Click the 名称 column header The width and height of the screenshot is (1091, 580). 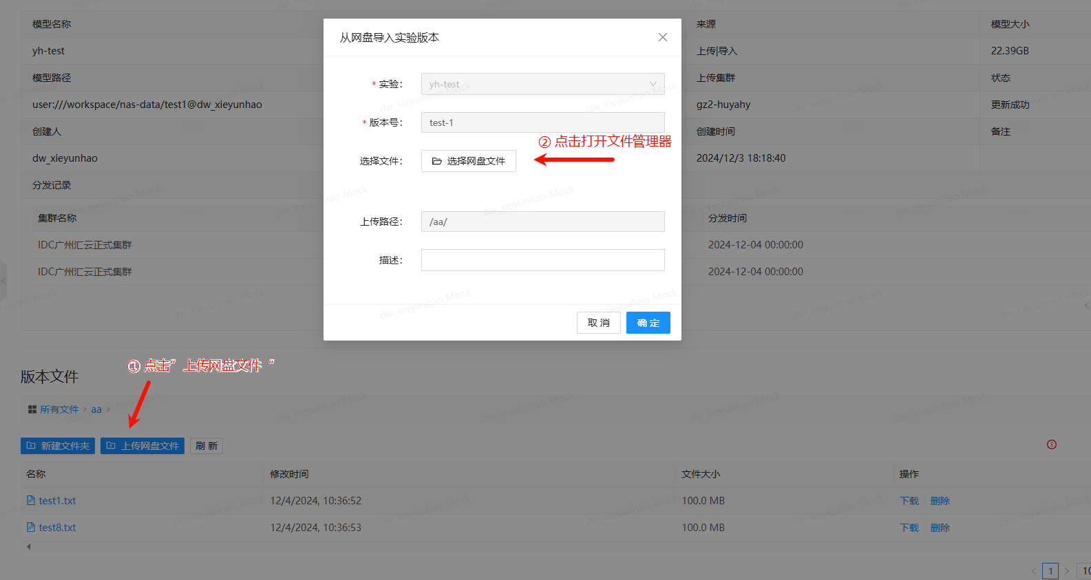point(36,474)
